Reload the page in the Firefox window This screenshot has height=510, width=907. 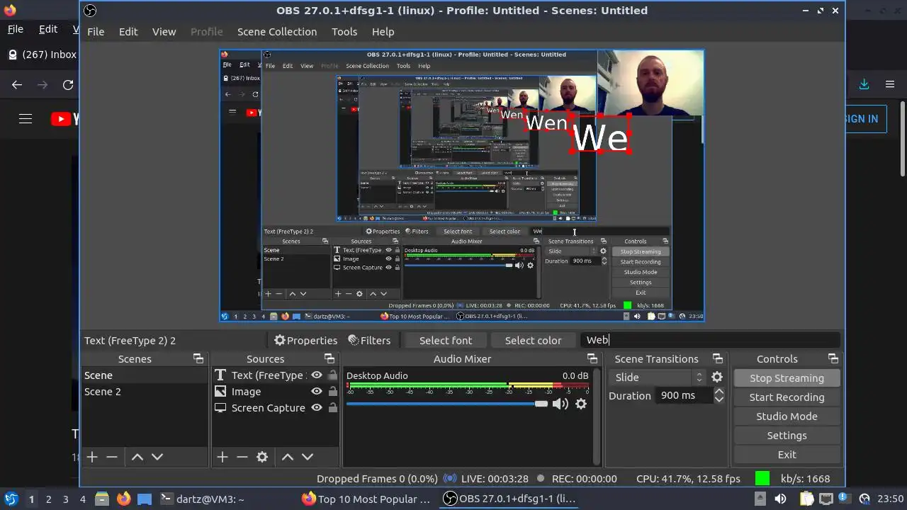click(68, 85)
